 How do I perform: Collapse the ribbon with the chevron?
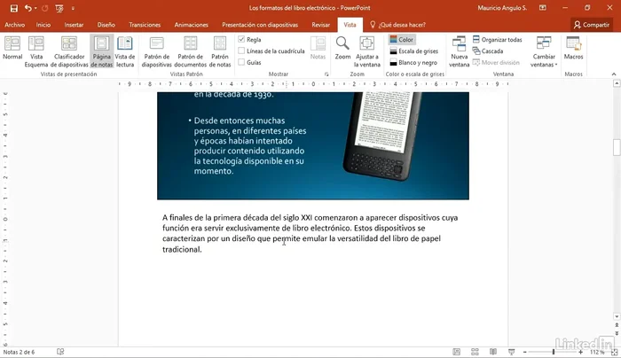pos(614,74)
